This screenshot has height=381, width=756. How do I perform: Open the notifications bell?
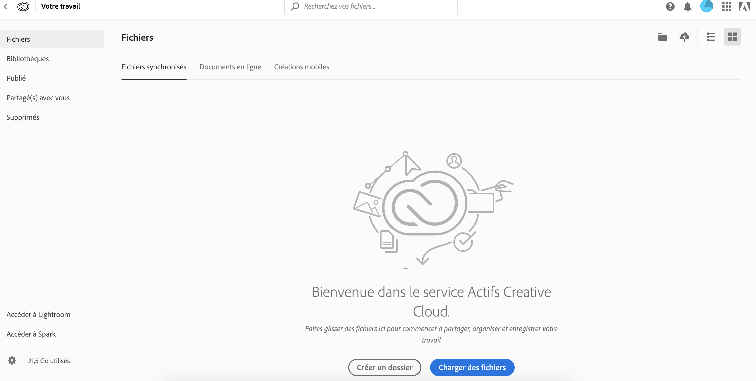[687, 7]
